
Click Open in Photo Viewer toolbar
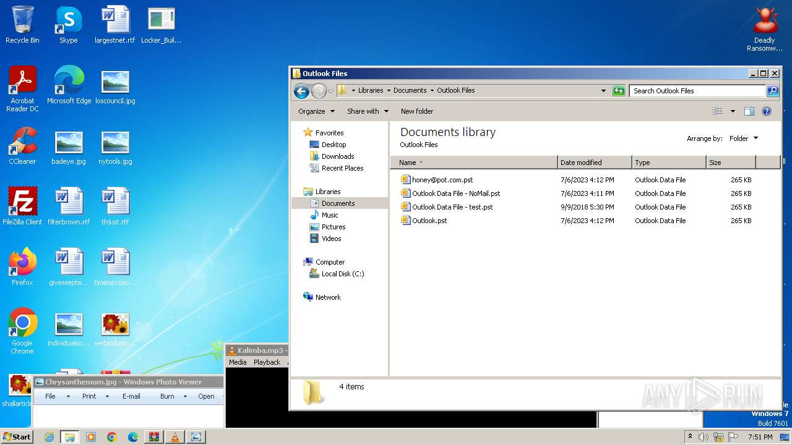(x=206, y=396)
